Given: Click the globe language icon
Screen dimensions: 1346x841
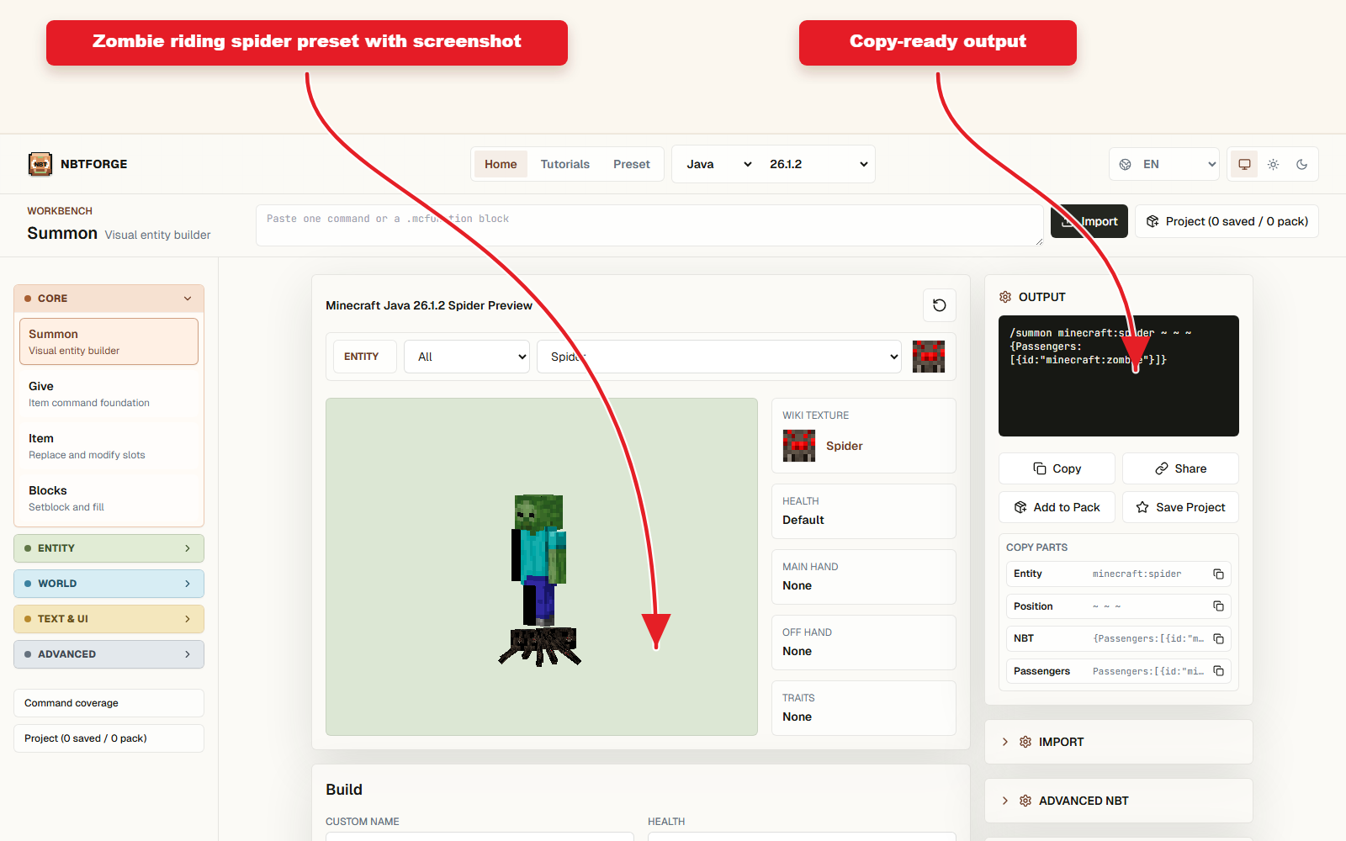Looking at the screenshot, I should coord(1125,165).
